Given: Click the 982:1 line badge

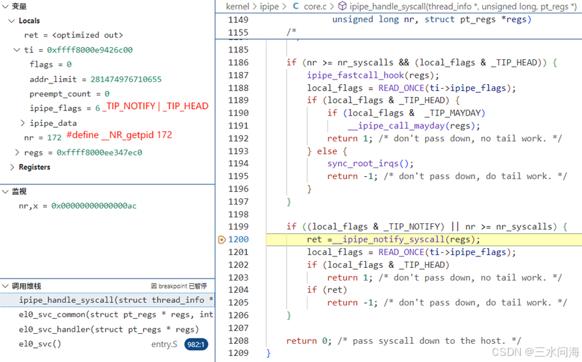Looking at the screenshot, I should [x=196, y=345].
